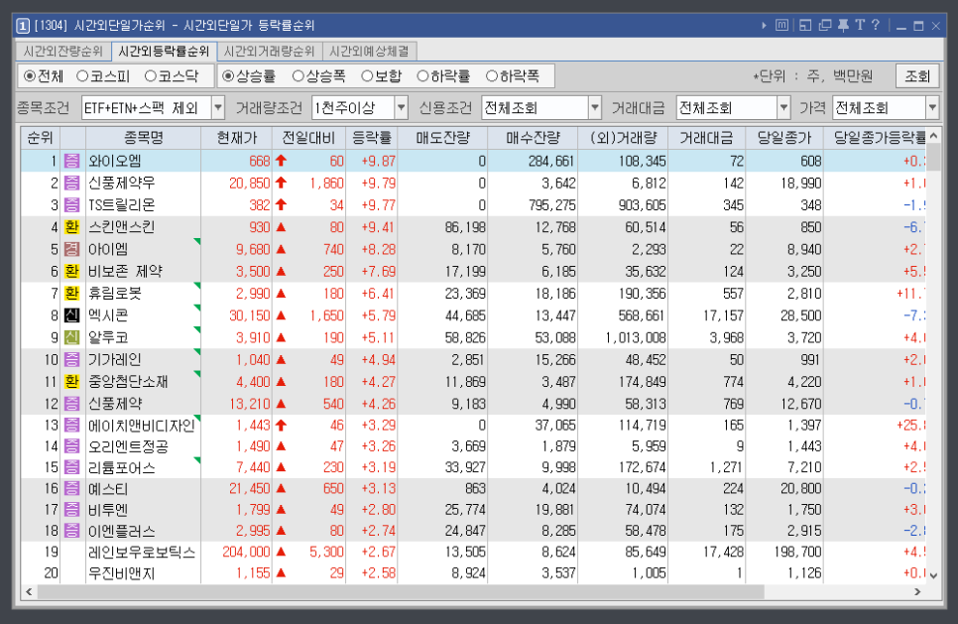Switch to the 시간외예상체결 tab
Image resolution: width=958 pixels, height=624 pixels.
click(369, 52)
